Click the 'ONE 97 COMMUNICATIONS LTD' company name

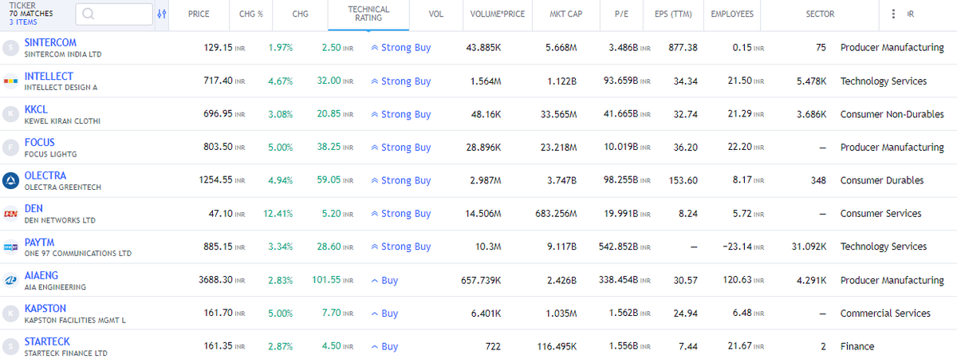[x=78, y=254]
